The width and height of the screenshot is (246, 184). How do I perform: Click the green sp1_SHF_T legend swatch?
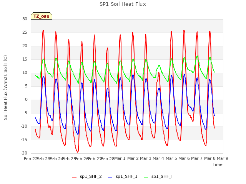pos(146,177)
